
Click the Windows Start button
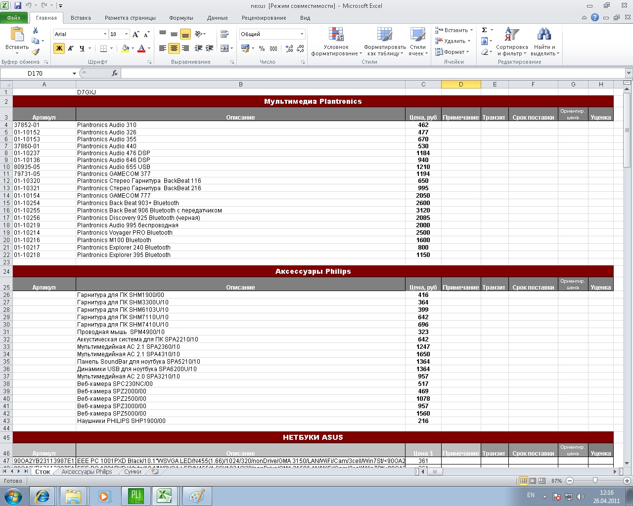click(12, 496)
